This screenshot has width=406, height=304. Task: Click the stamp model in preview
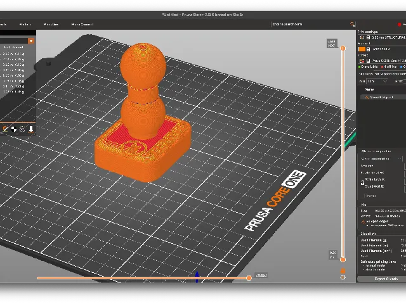[143, 114]
